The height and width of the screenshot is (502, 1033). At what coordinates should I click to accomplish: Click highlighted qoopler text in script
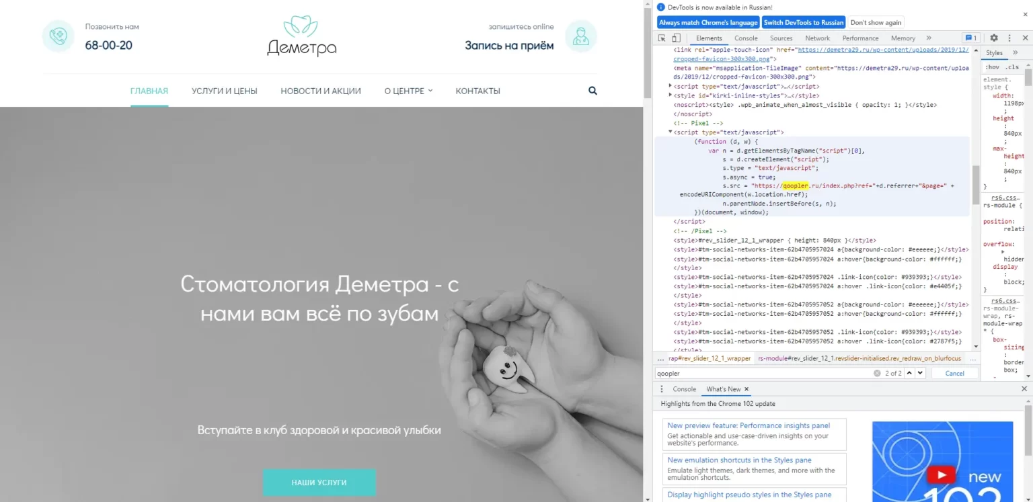(x=795, y=185)
